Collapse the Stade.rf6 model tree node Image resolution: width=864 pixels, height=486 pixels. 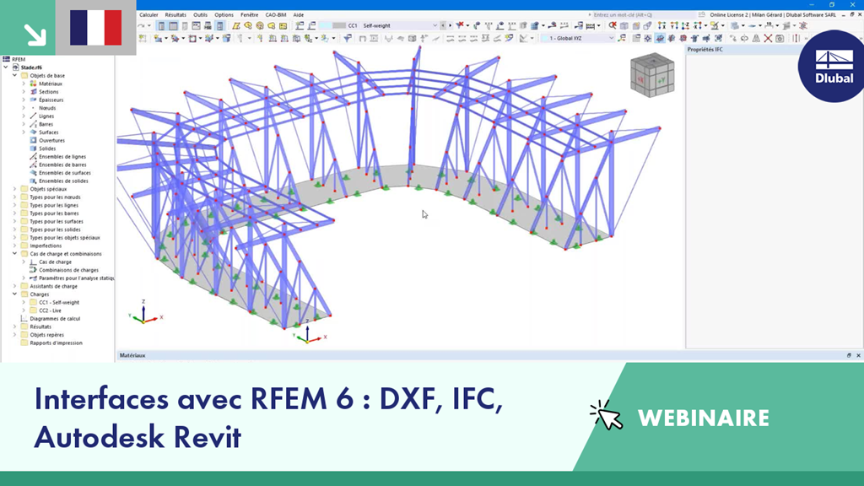coord(6,67)
